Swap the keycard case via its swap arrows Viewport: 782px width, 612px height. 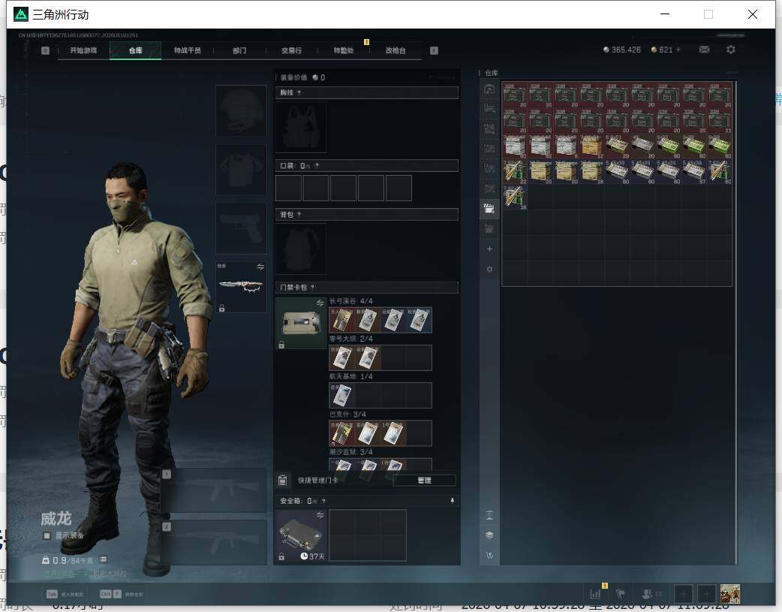[320, 303]
